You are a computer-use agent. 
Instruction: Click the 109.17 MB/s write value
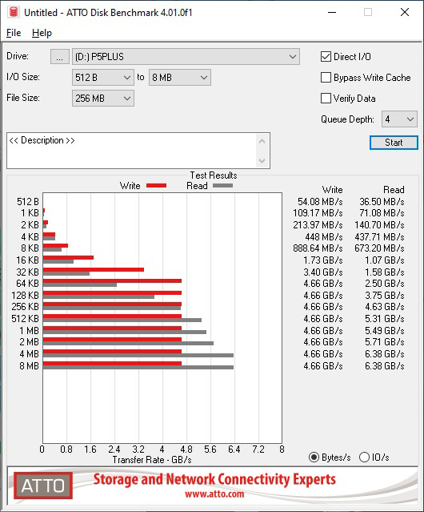(x=318, y=213)
